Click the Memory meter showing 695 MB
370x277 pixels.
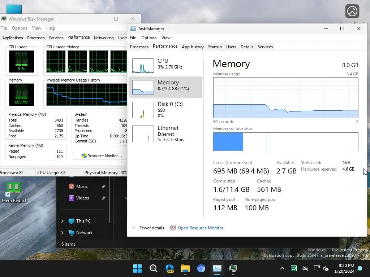coord(21,95)
